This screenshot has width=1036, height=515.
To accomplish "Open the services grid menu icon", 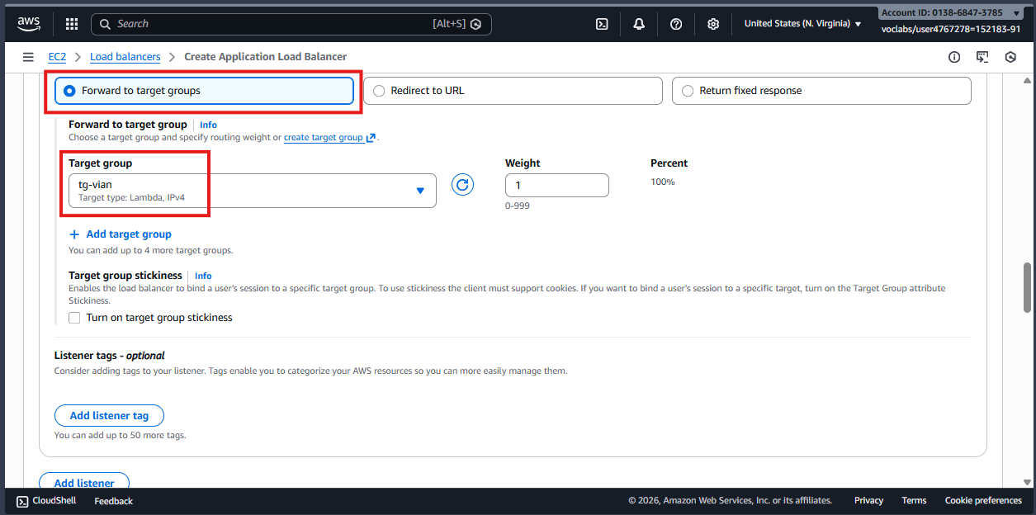I will click(x=72, y=24).
